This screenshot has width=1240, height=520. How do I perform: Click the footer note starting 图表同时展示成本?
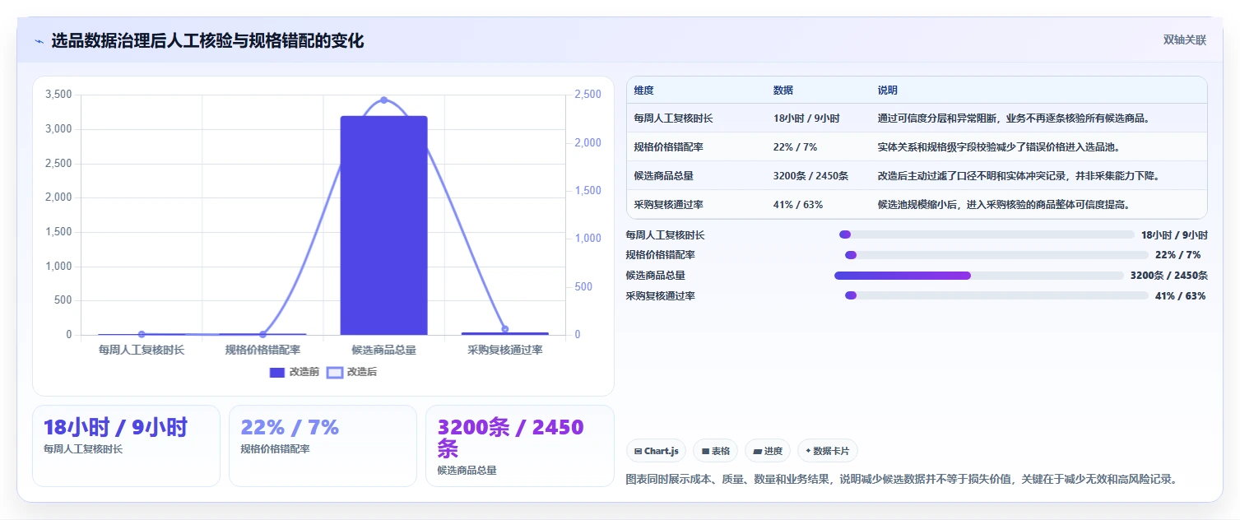click(x=902, y=479)
